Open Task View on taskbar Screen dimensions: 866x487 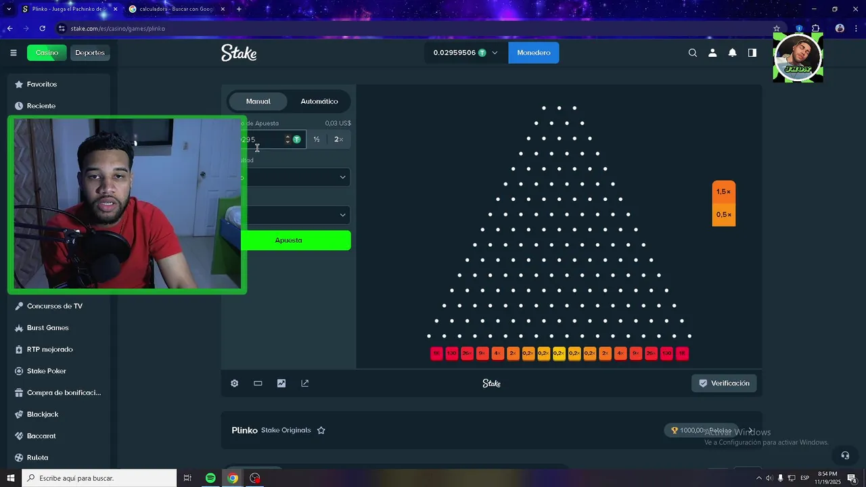(187, 478)
